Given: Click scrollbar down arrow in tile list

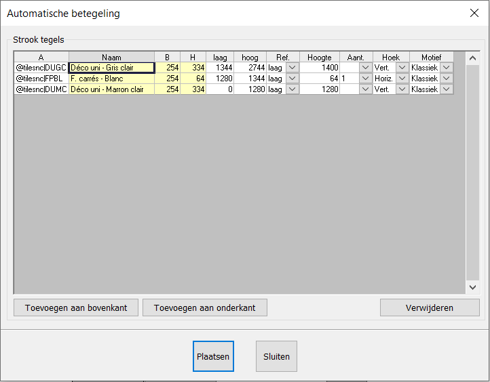Looking at the screenshot, I should tap(472, 288).
